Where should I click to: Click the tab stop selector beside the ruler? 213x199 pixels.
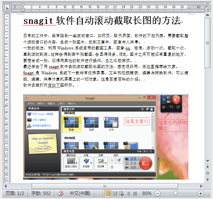[x=7, y=7]
